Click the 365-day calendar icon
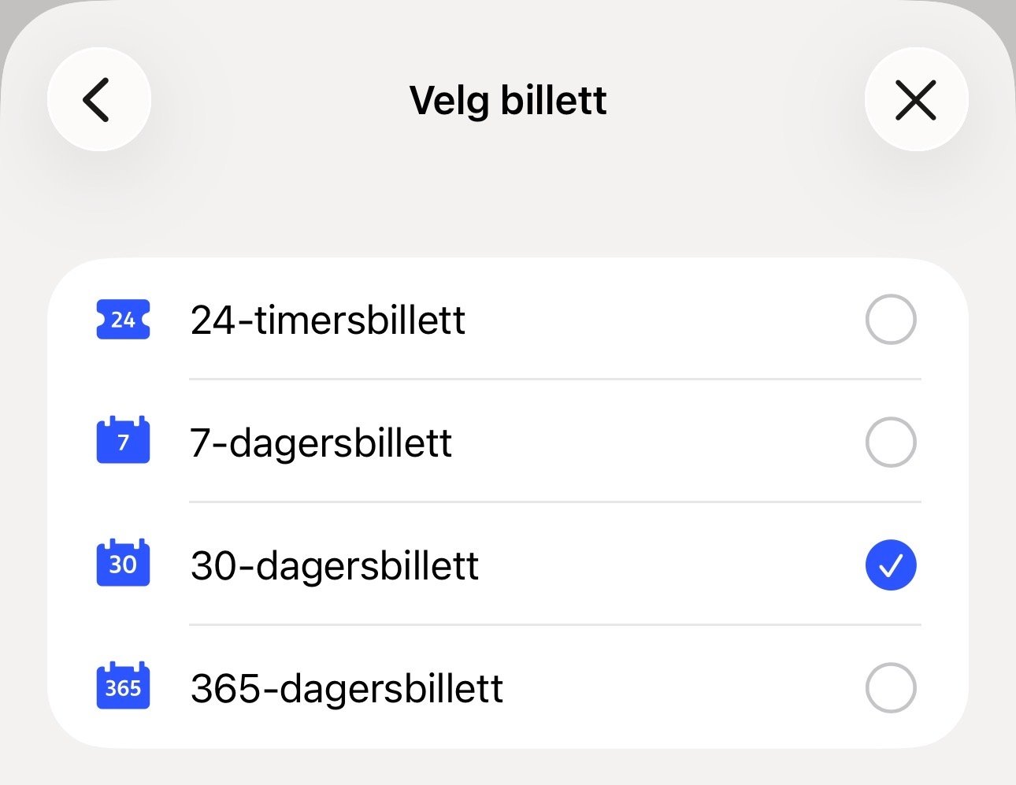The height and width of the screenshot is (785, 1016). click(123, 687)
